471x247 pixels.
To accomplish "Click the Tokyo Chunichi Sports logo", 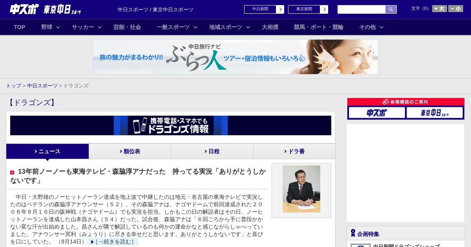I will coord(62,9).
